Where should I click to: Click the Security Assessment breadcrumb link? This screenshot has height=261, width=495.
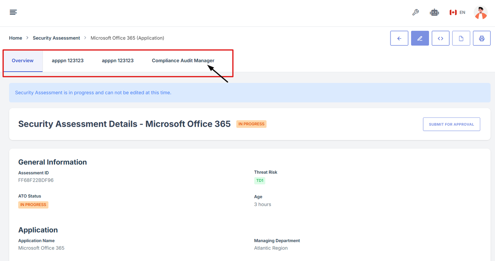click(56, 38)
